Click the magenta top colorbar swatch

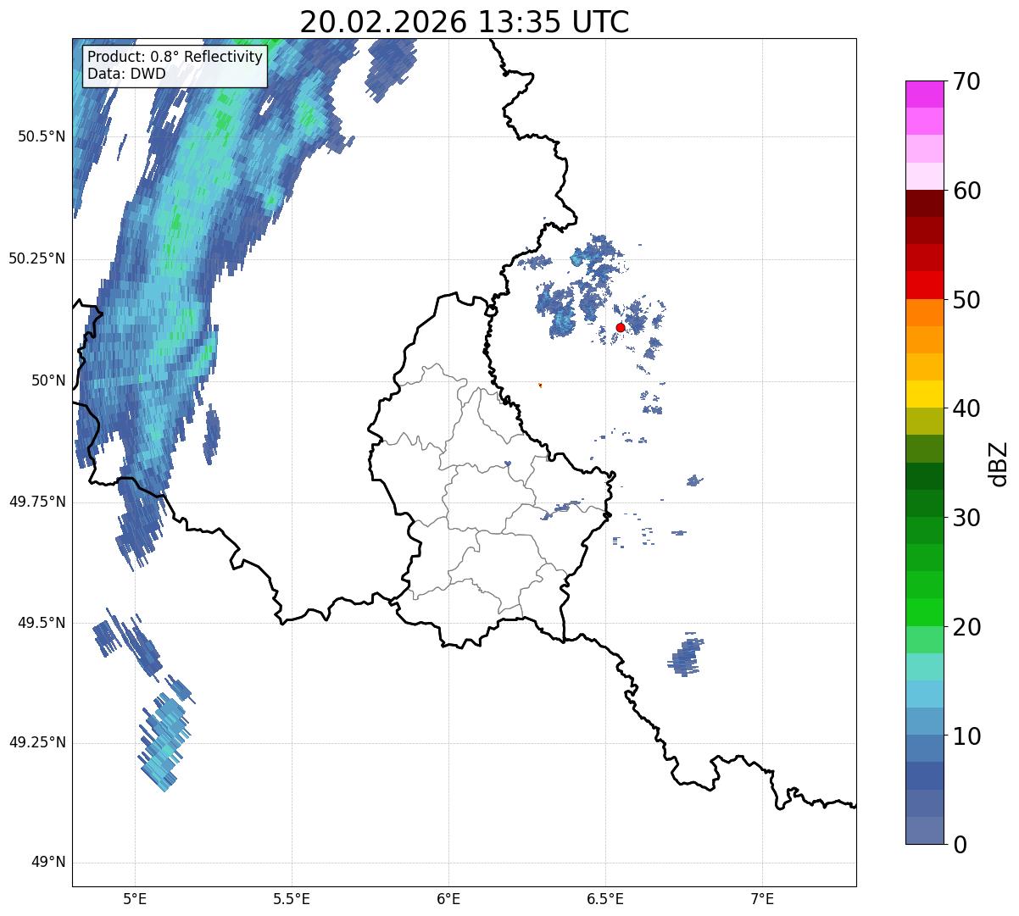[924, 94]
